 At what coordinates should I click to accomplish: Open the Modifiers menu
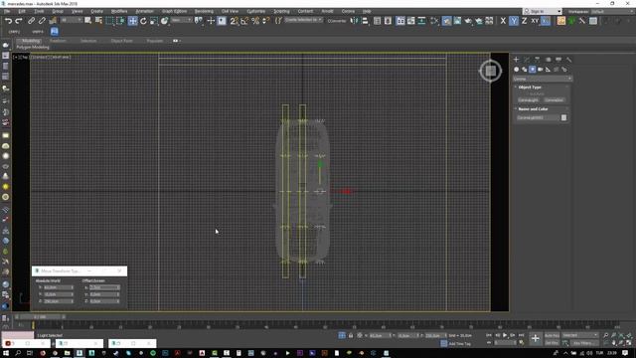pos(119,11)
